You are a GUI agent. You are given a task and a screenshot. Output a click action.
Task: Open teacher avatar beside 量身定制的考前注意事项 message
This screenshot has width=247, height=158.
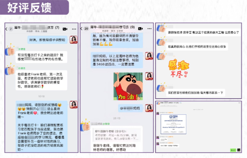[x=149, y=56]
